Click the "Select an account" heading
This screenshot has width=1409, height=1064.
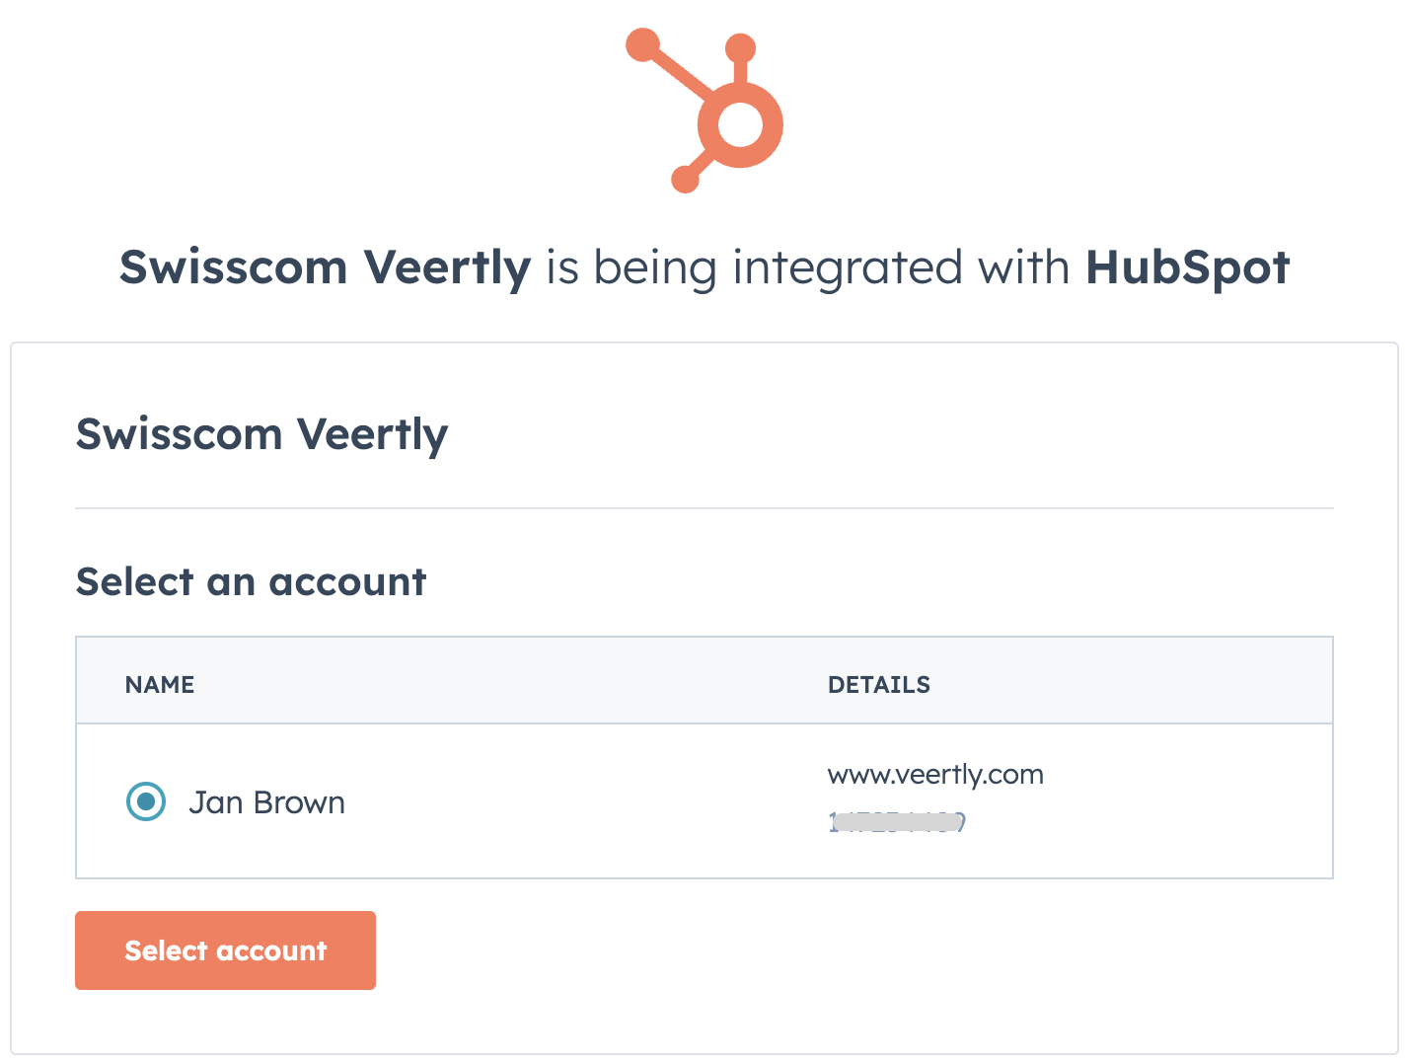pyautogui.click(x=251, y=582)
